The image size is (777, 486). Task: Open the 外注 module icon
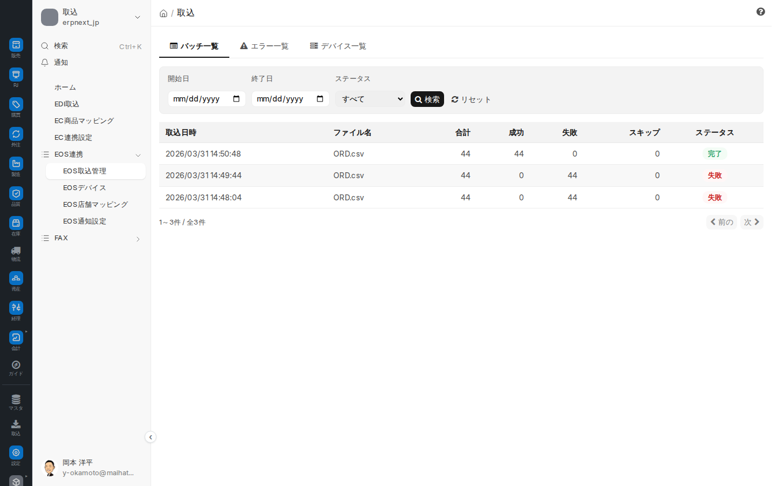[16, 134]
